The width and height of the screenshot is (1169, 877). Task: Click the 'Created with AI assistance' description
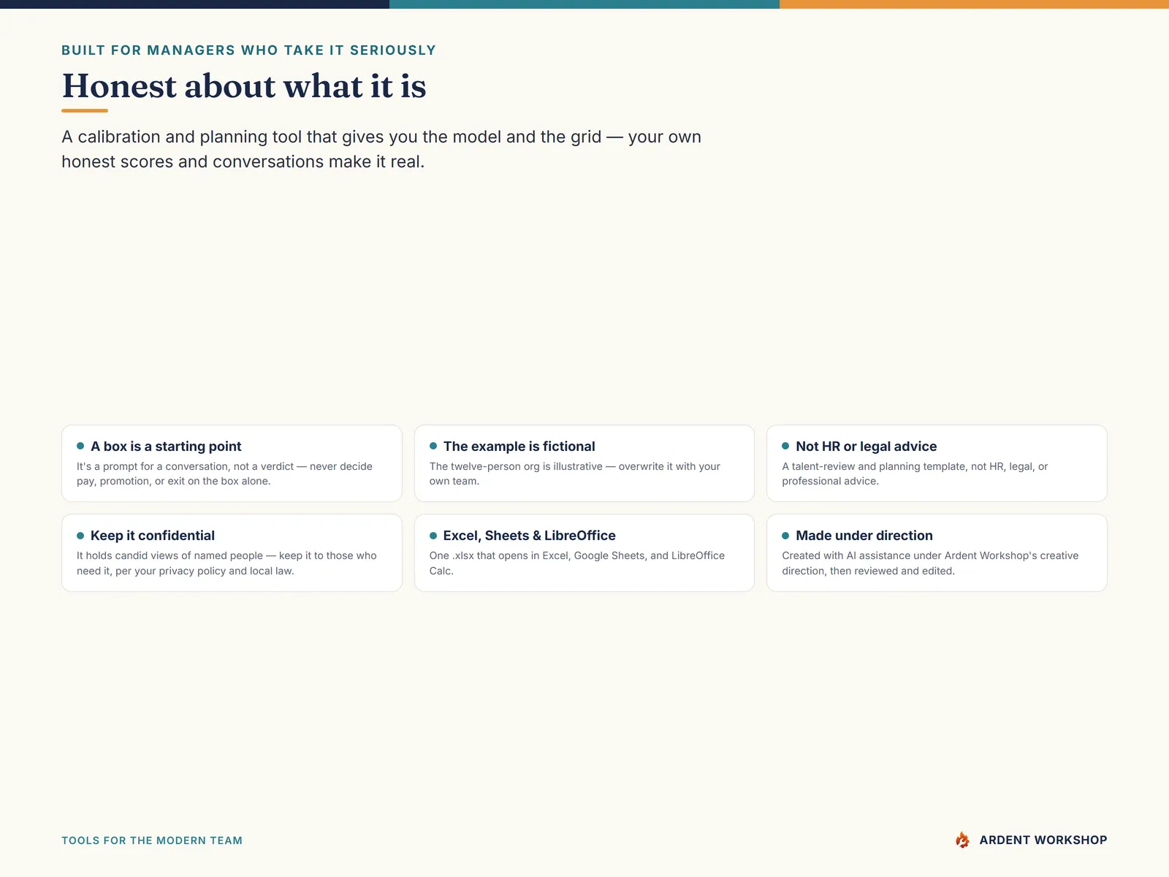coord(930,563)
